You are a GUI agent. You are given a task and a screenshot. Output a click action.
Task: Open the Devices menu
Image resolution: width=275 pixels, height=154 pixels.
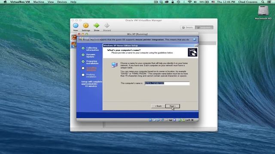[x=62, y=2]
